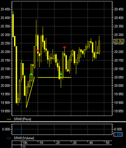The image size is (126, 148).
Task: Click the current price tag 20 262
Action: point(119,41)
